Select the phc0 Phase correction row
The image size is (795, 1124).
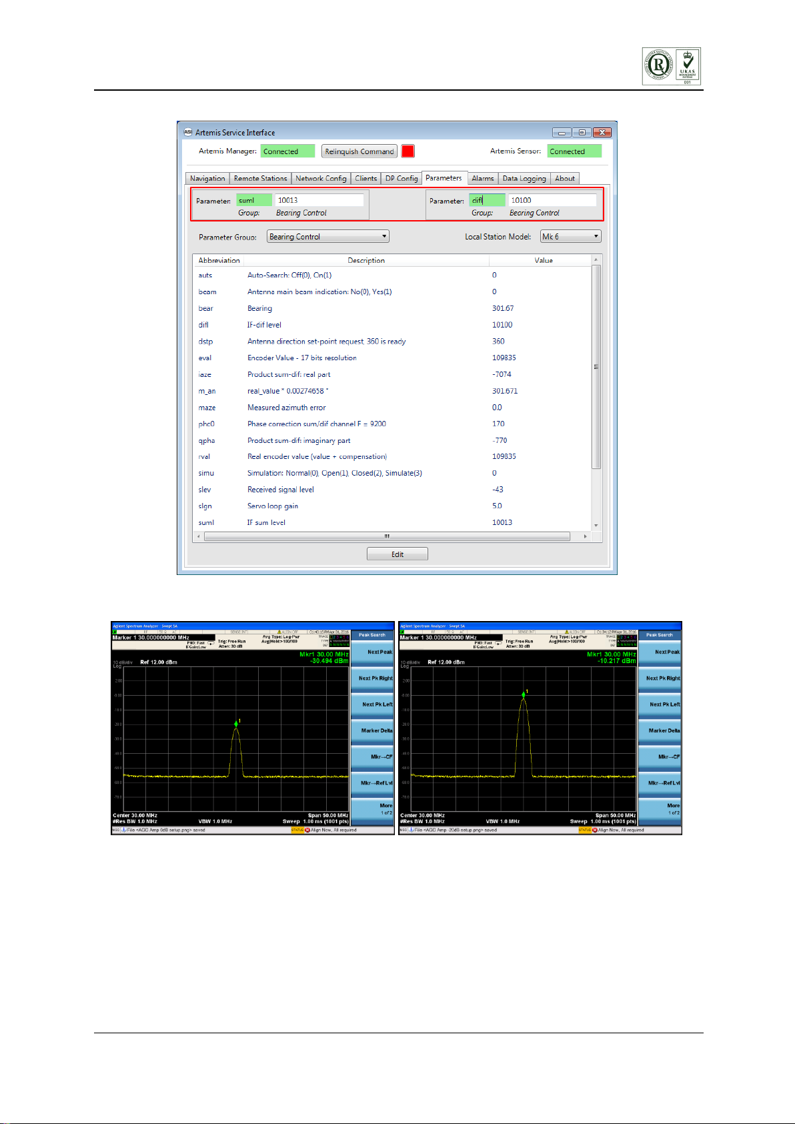click(x=392, y=424)
